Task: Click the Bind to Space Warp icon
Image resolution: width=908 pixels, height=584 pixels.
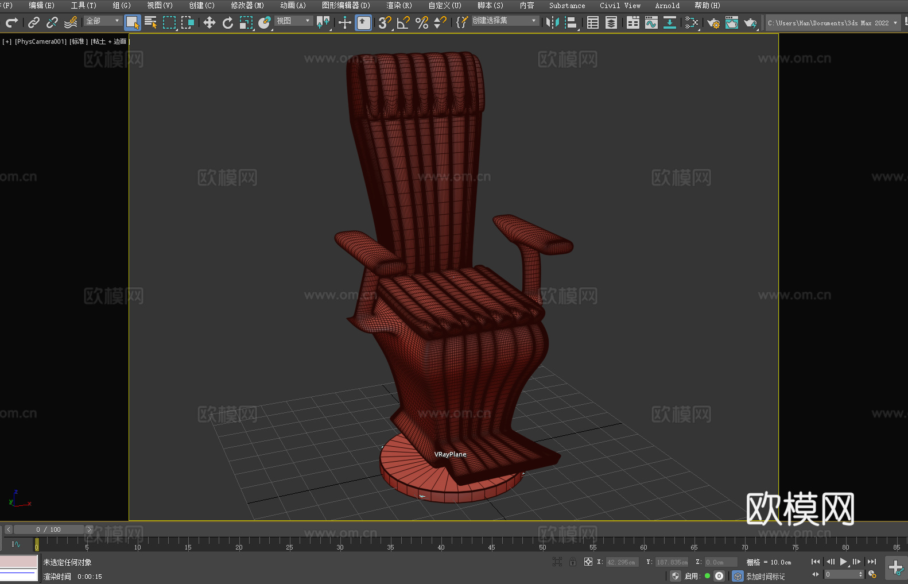Action: pos(71,22)
